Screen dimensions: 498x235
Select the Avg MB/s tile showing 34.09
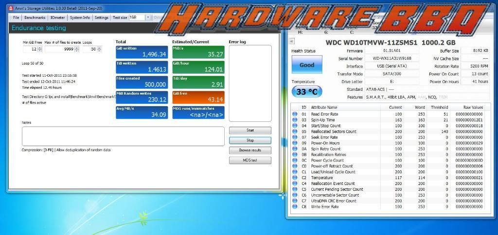[142, 113]
